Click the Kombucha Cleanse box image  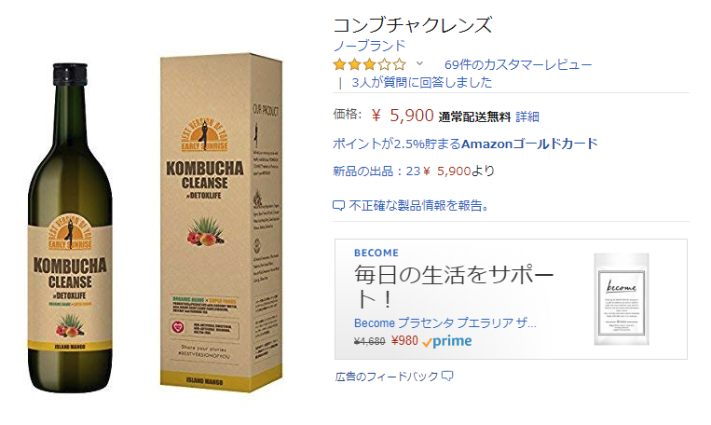point(221,222)
